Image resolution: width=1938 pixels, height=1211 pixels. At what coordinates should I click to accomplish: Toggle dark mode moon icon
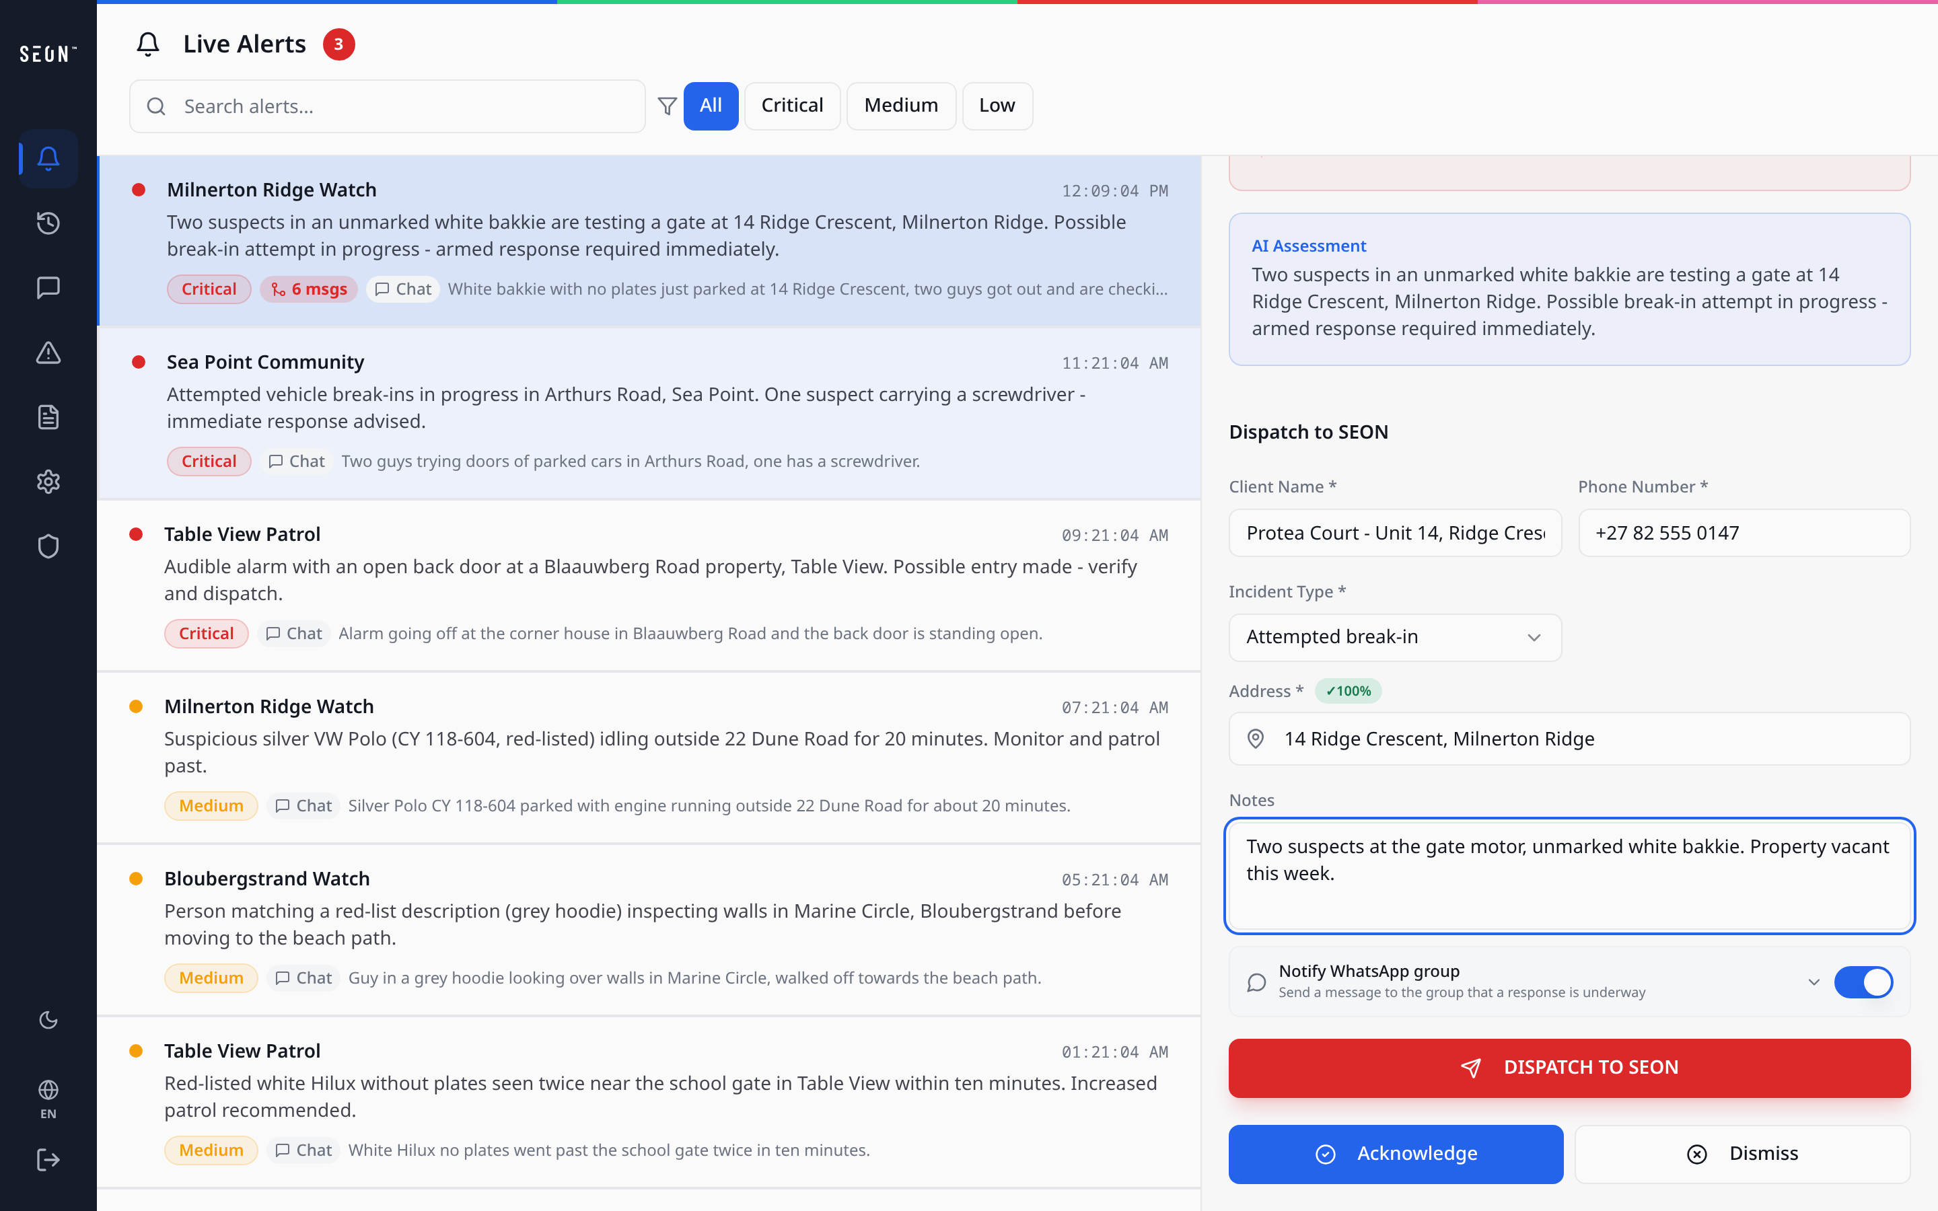(48, 1019)
